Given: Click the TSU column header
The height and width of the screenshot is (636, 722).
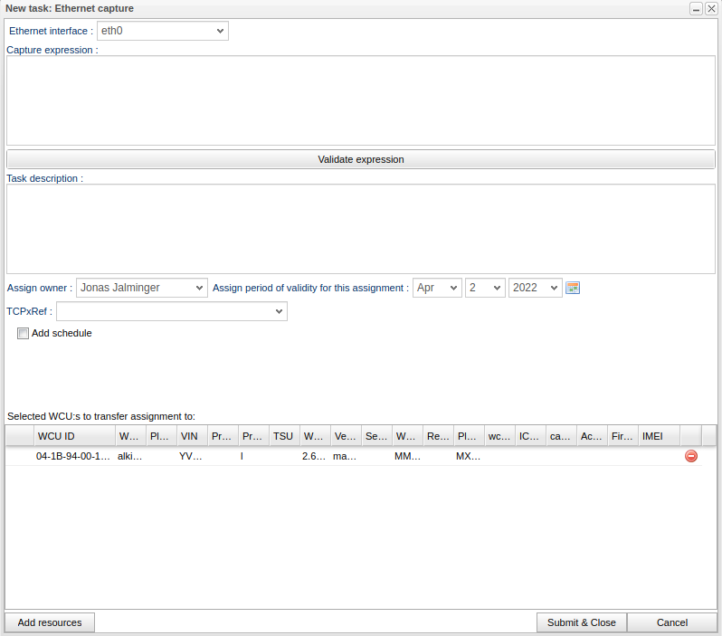Looking at the screenshot, I should [x=283, y=436].
